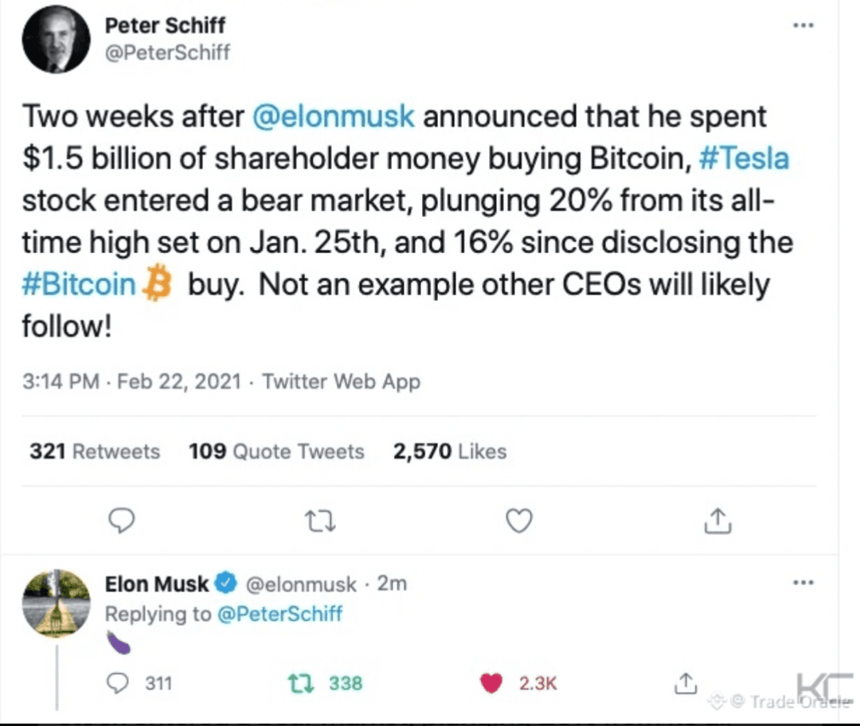This screenshot has width=860, height=726.
Task: Like Peter Schiff's tweet with the heart icon
Action: 519,521
